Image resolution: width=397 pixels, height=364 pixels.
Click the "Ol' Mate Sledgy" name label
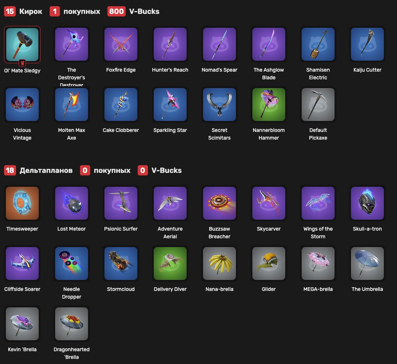[x=22, y=71]
